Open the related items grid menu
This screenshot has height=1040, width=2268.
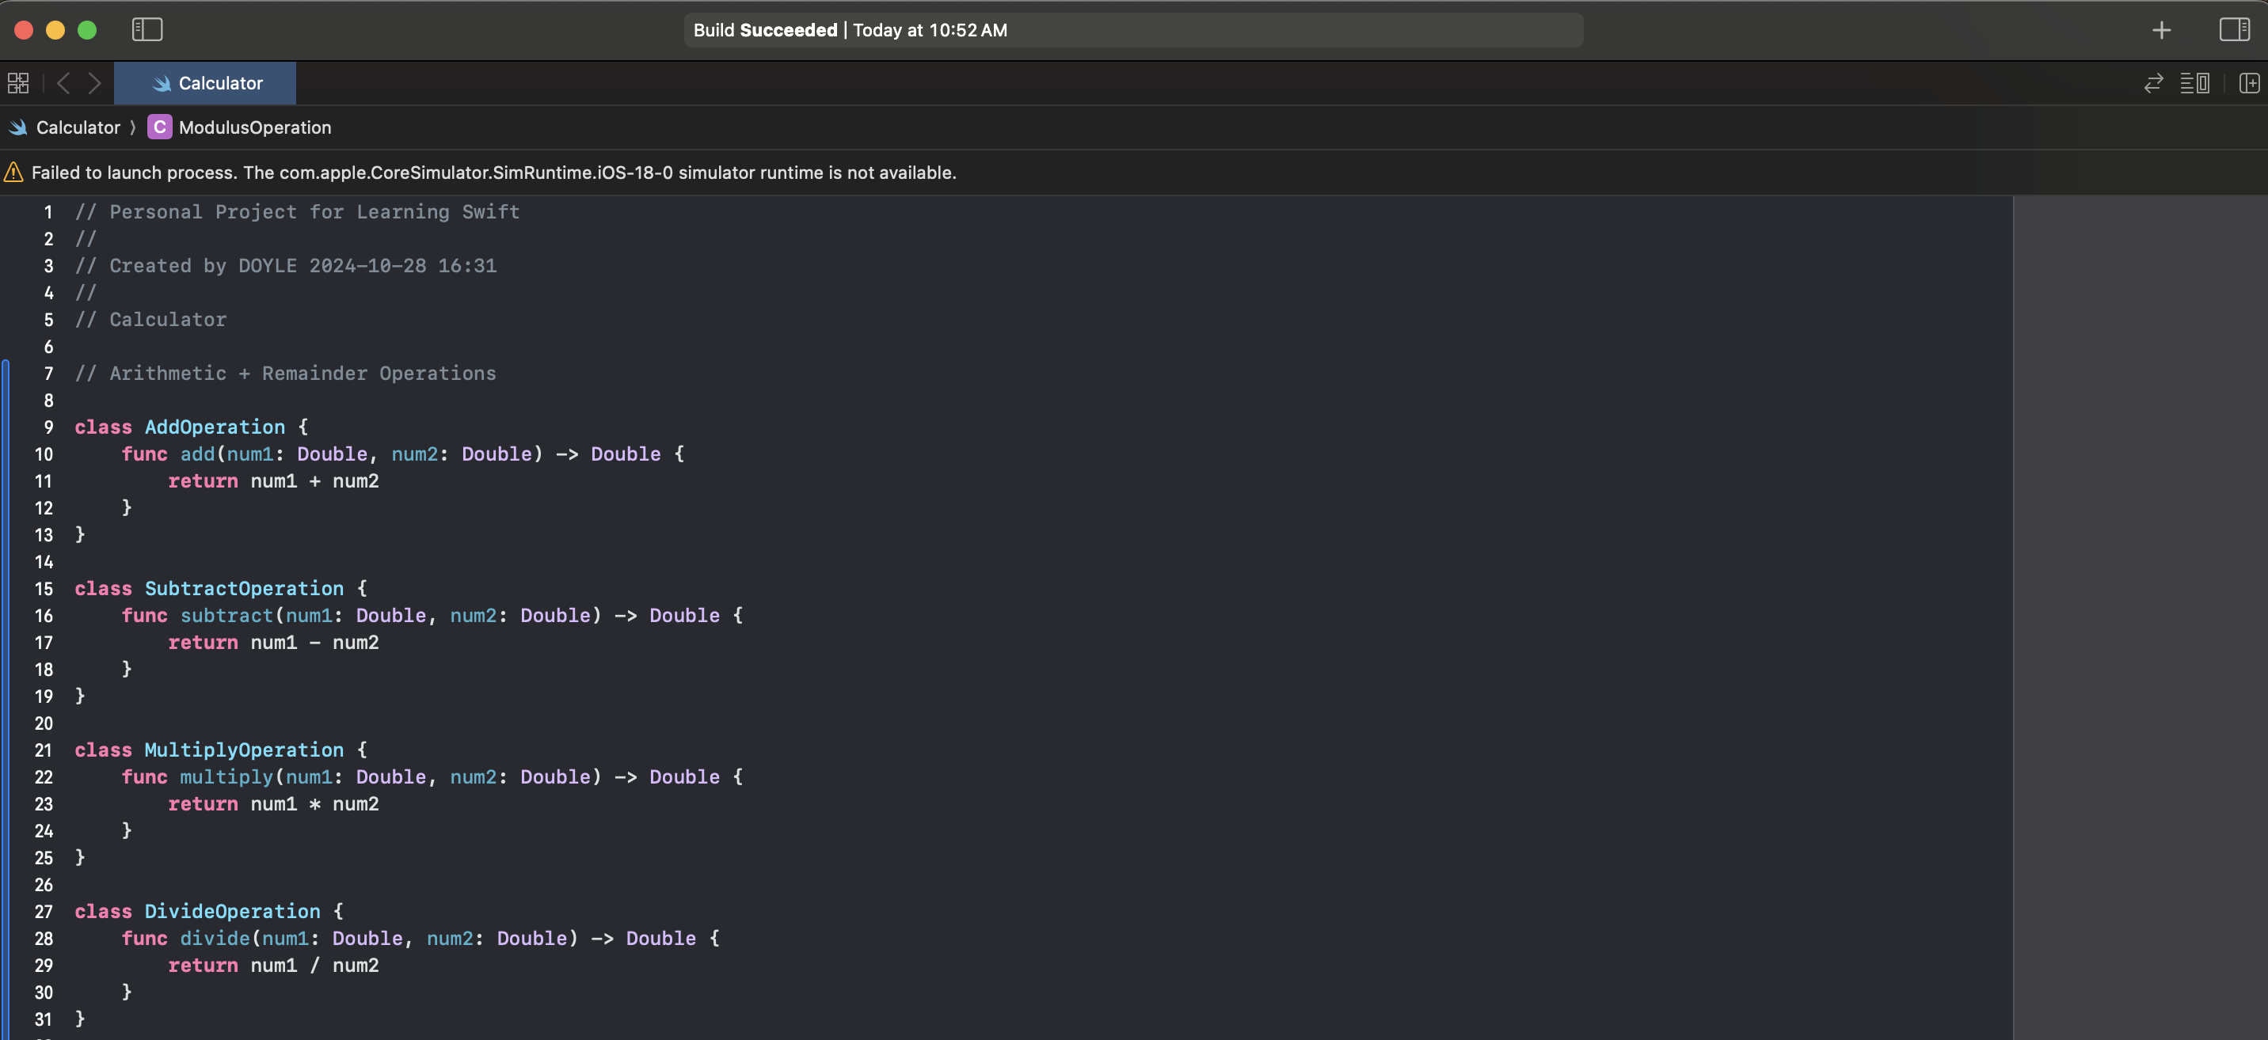point(17,84)
